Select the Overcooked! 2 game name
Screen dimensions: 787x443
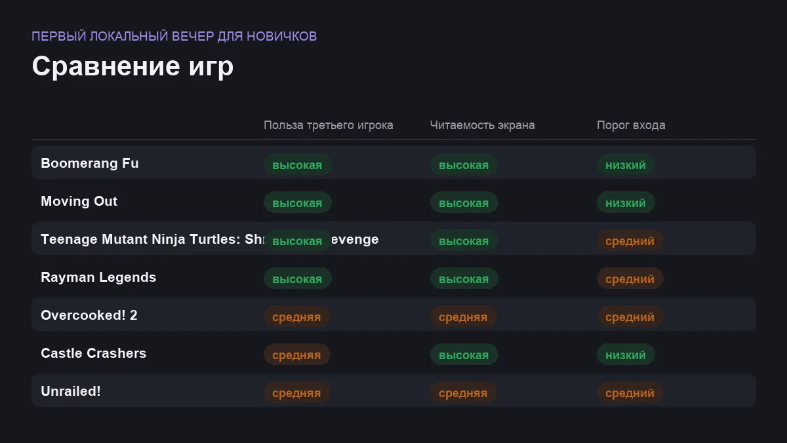(89, 315)
